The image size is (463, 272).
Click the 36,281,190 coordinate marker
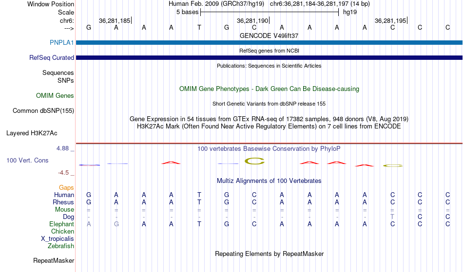tap(252, 20)
